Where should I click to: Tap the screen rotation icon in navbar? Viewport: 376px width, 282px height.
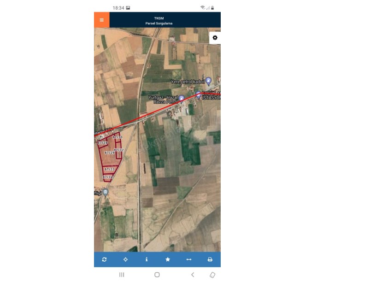212,275
